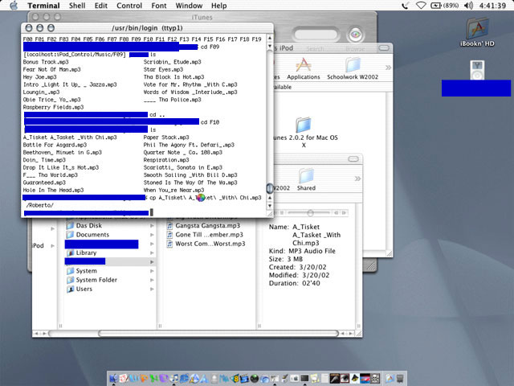Open the Shared folder in Finder toolbar

[306, 178]
